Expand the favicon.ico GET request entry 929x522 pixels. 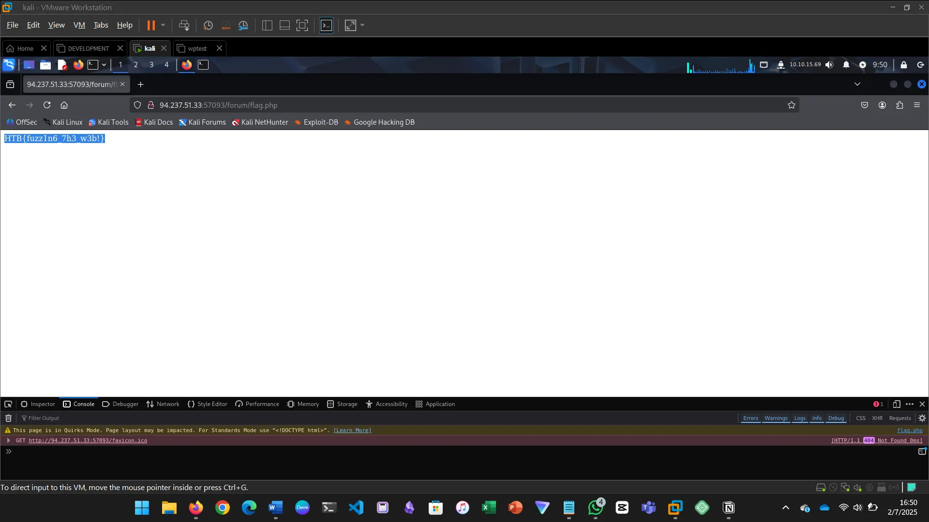click(x=9, y=440)
